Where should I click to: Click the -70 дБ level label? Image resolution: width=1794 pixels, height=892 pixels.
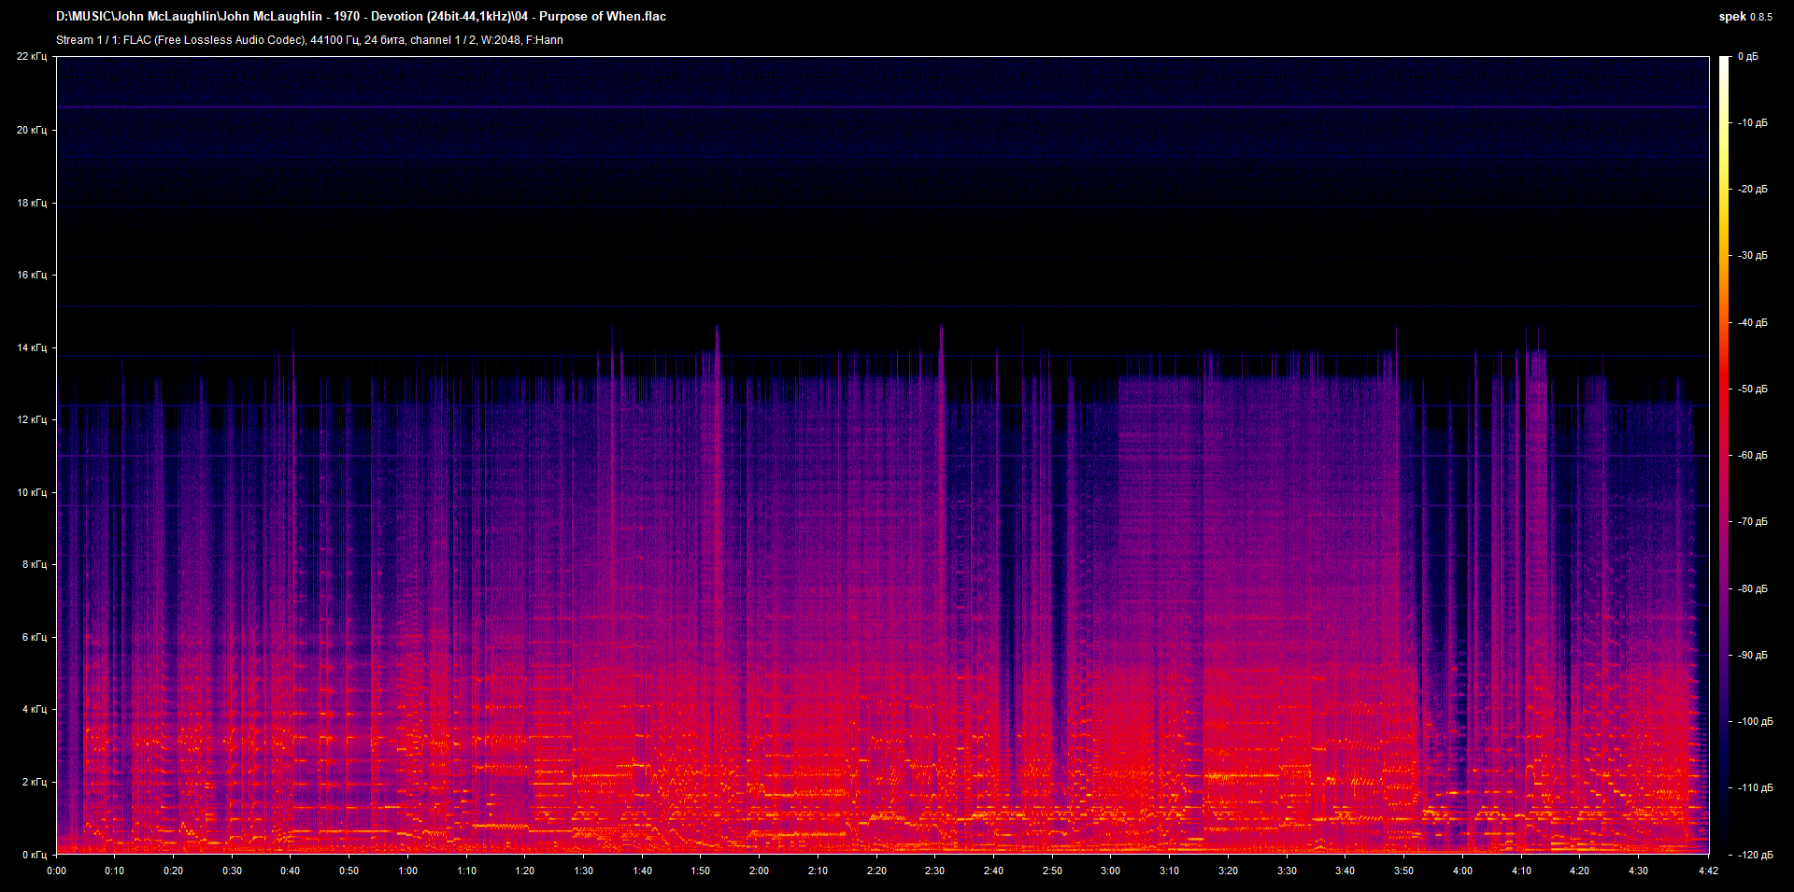tap(1752, 522)
